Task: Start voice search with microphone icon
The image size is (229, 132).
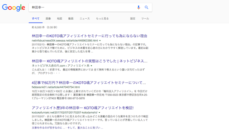Action: pyautogui.click(x=138, y=7)
